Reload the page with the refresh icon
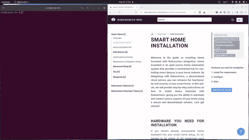 click(119, 12)
